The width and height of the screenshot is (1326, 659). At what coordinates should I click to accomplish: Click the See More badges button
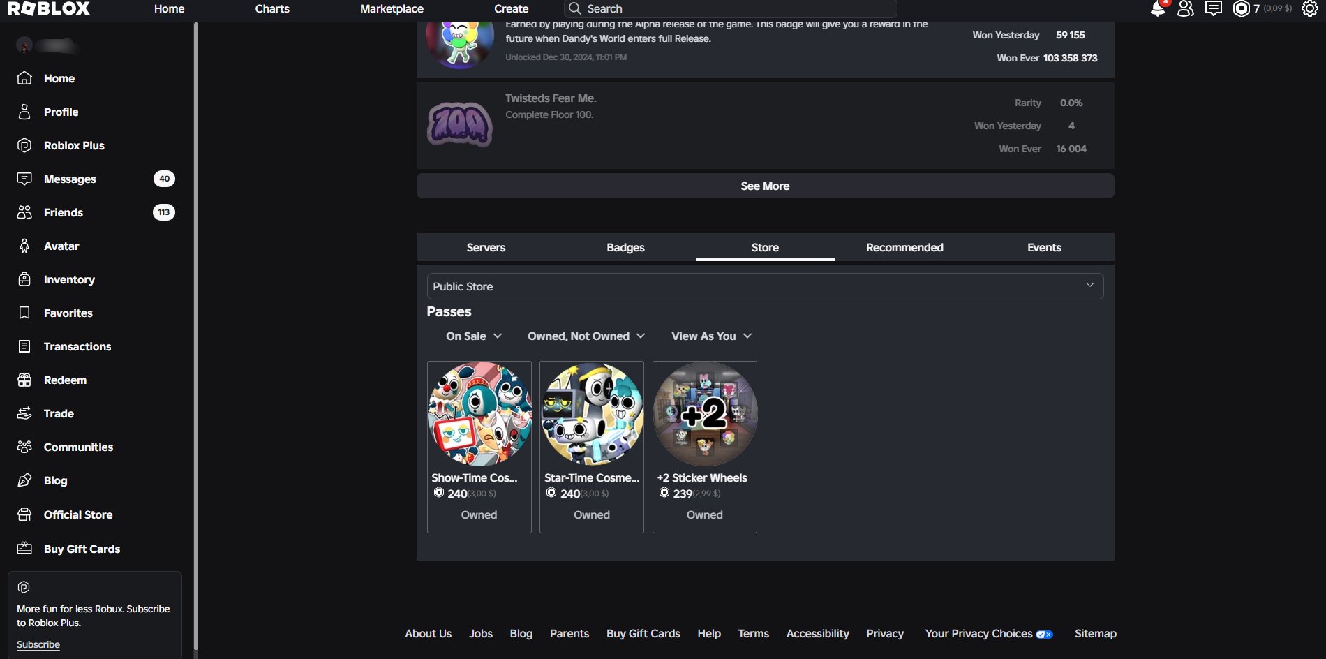tap(765, 186)
